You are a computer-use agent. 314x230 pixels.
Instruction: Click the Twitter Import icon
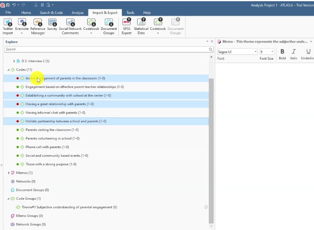pyautogui.click(x=8, y=23)
